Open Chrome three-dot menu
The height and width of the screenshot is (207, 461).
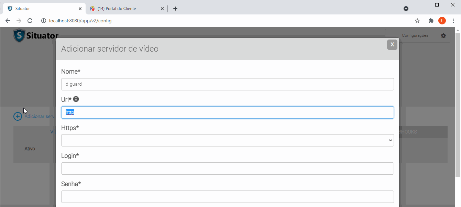click(453, 21)
